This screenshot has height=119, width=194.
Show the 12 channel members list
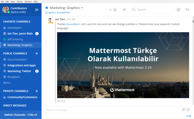click(x=112, y=10)
